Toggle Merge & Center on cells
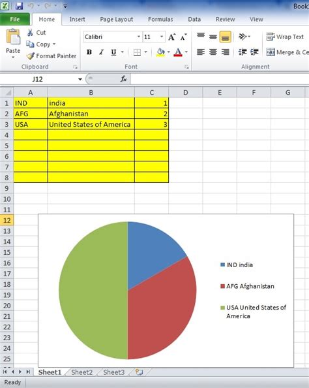This screenshot has height=388, width=309. point(287,52)
